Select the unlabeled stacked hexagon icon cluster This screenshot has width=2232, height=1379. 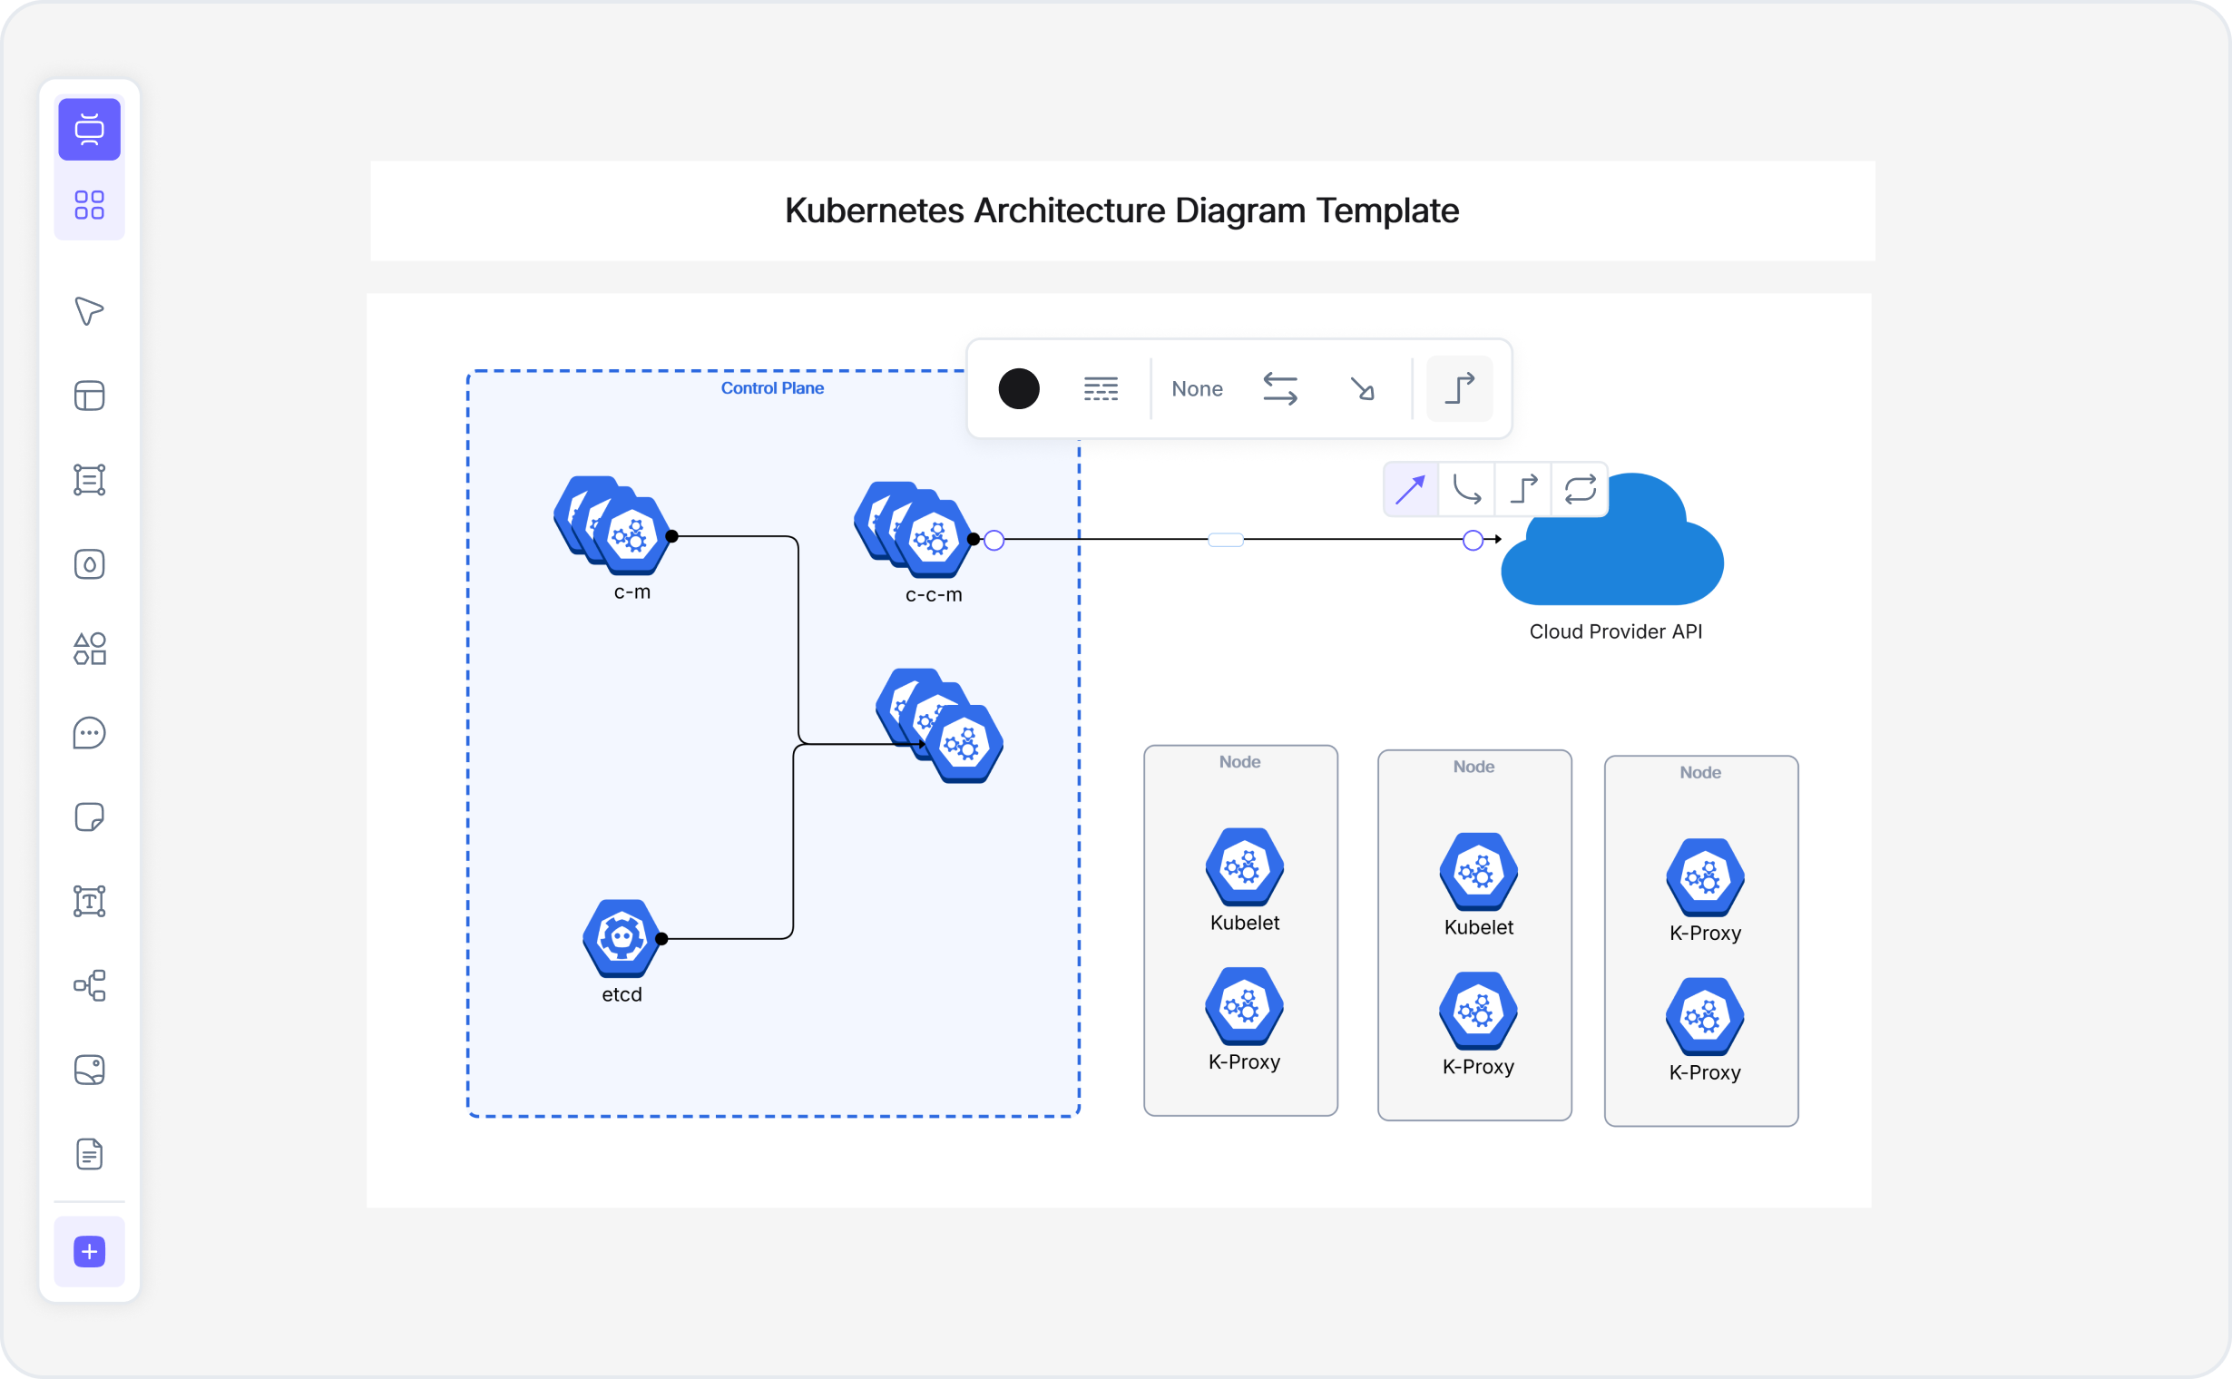[939, 727]
